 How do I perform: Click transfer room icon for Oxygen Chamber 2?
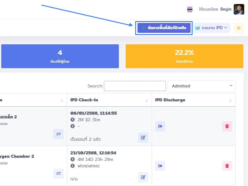[x=59, y=173]
